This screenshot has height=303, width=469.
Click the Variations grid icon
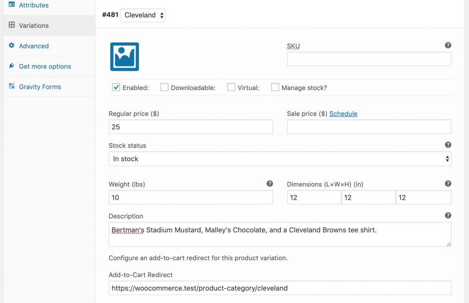11,25
